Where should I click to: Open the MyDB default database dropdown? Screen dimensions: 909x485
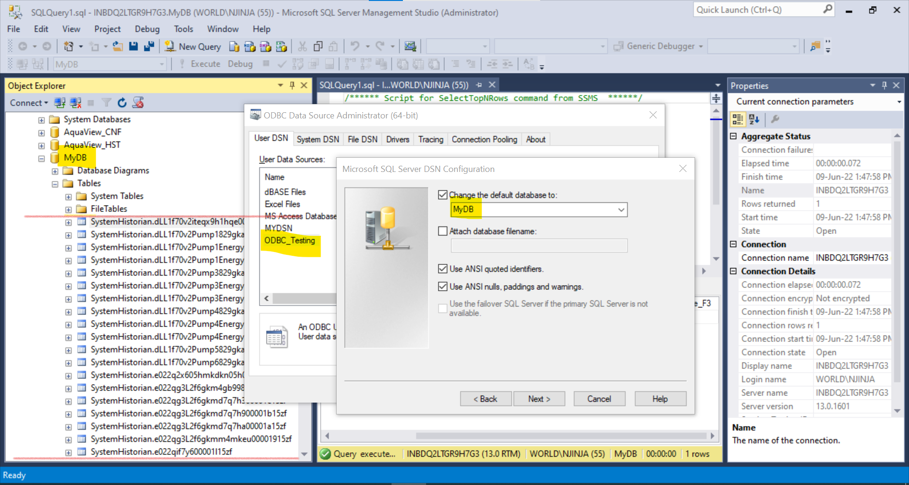tap(621, 210)
